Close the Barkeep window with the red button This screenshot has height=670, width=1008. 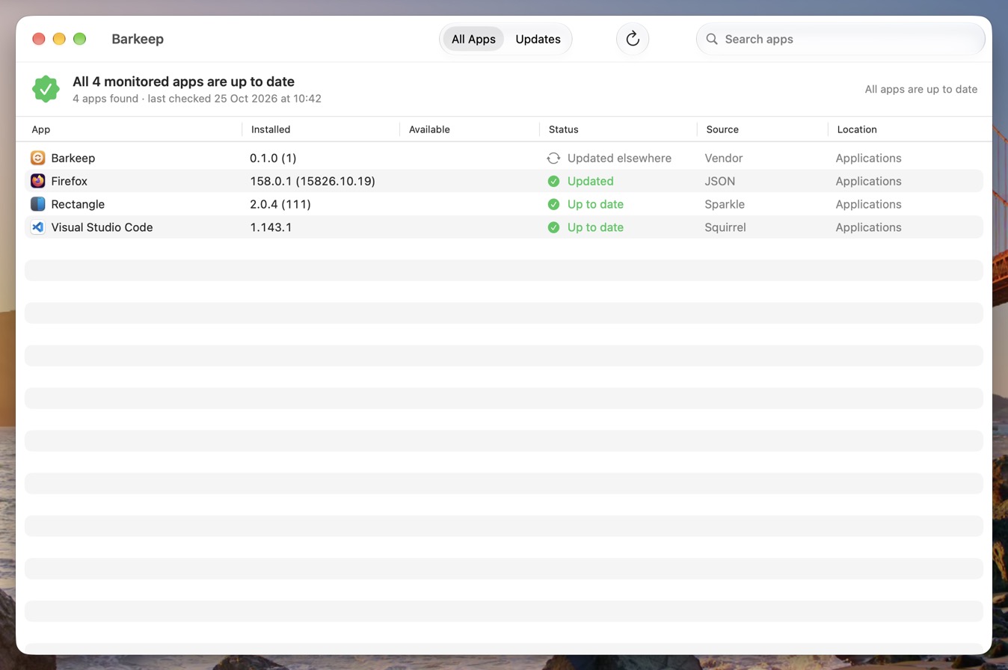(39, 39)
